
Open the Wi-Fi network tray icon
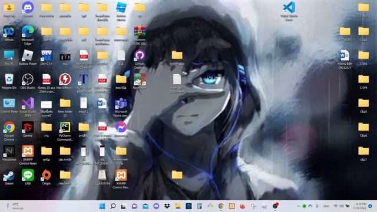(x=336, y=206)
